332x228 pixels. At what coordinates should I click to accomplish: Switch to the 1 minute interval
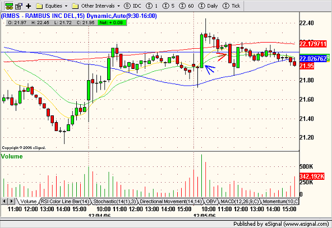click(x=152, y=6)
